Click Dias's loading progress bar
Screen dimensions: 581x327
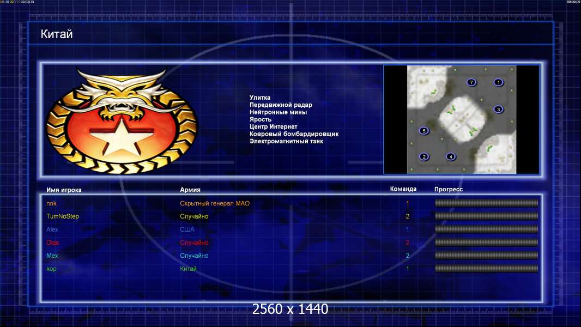pyautogui.click(x=487, y=242)
